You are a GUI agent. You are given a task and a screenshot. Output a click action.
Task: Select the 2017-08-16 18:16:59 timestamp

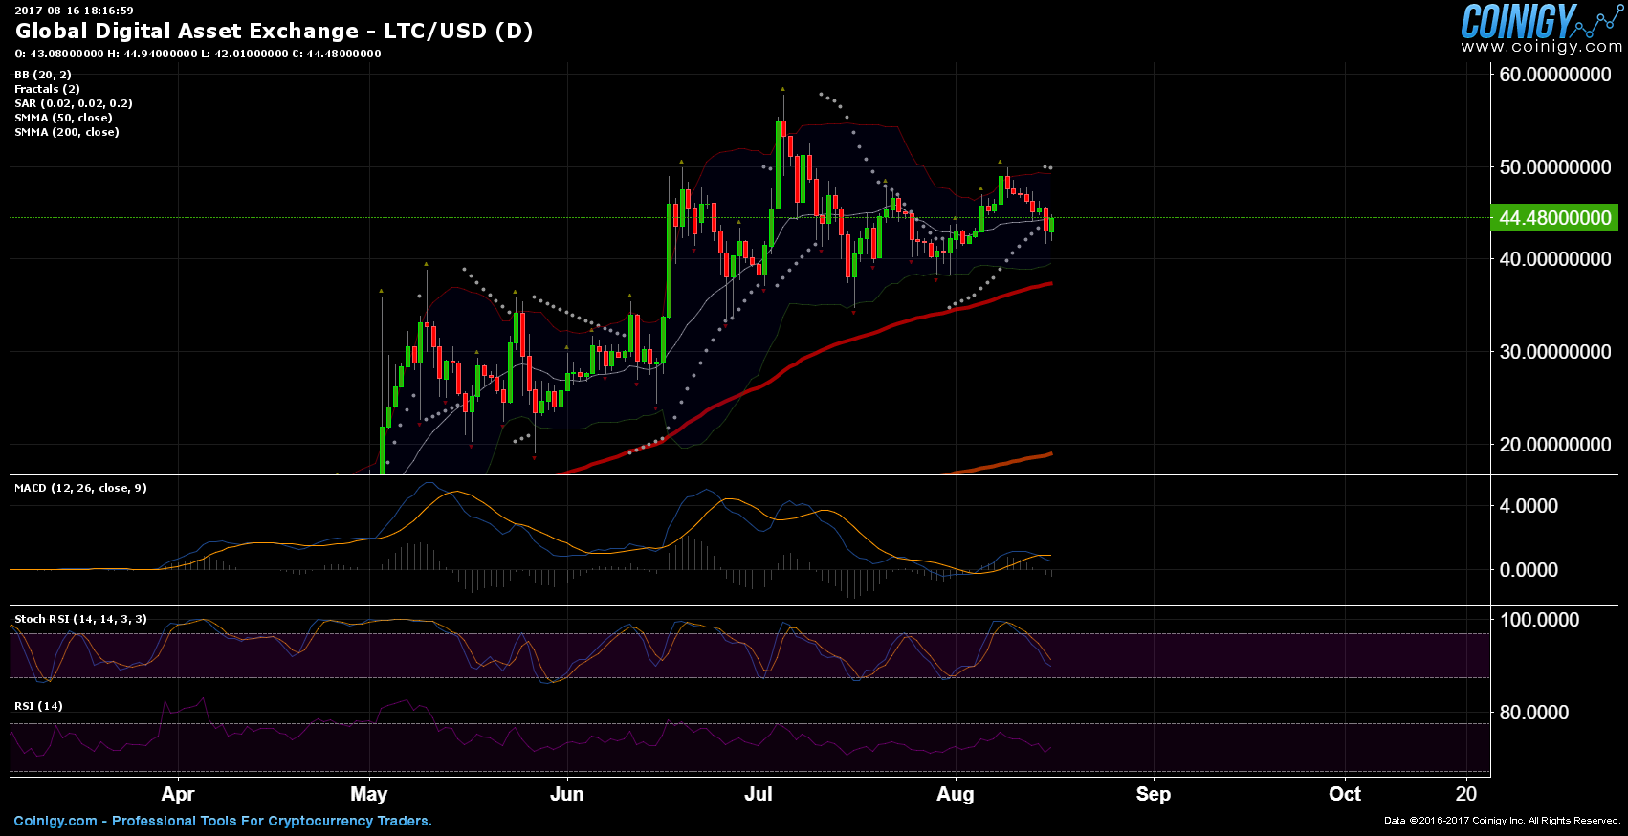tap(74, 11)
